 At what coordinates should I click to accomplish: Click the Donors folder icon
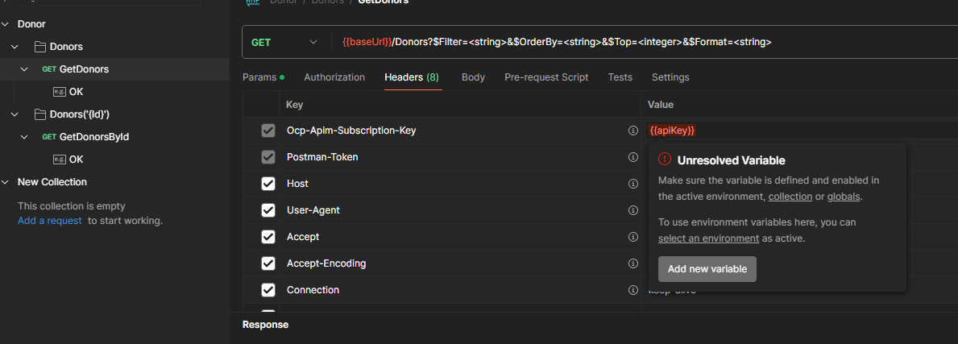pos(39,47)
